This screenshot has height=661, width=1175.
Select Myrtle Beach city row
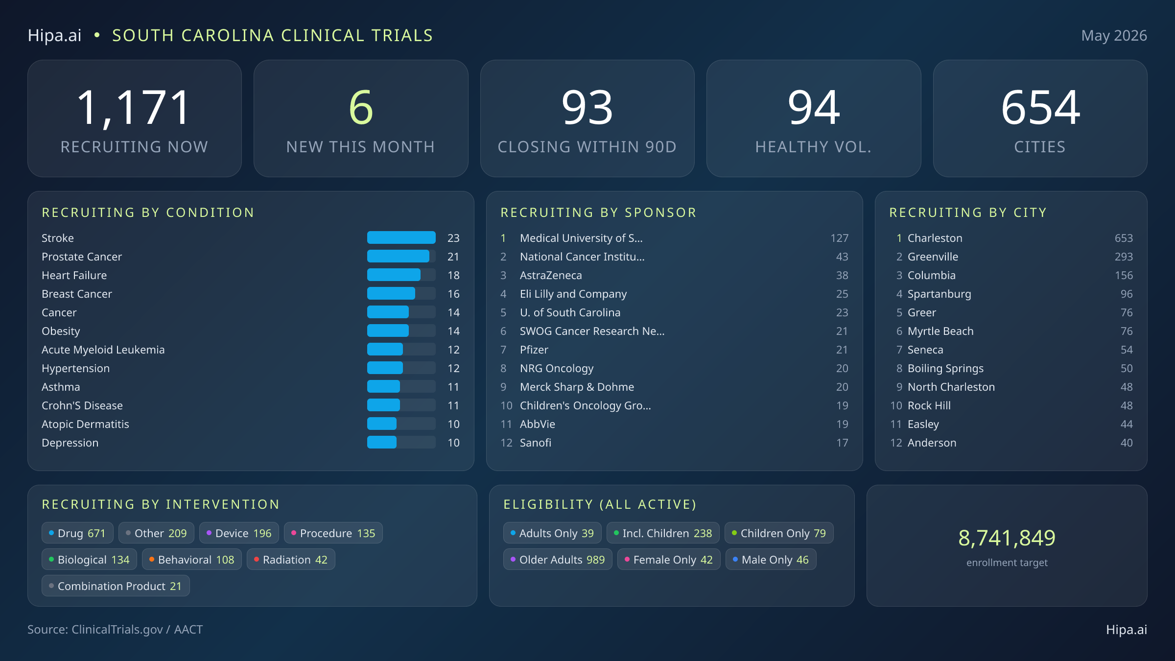[1011, 331]
